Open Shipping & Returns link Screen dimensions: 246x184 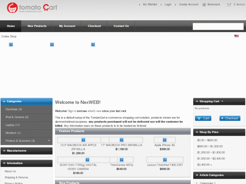point(16,177)
